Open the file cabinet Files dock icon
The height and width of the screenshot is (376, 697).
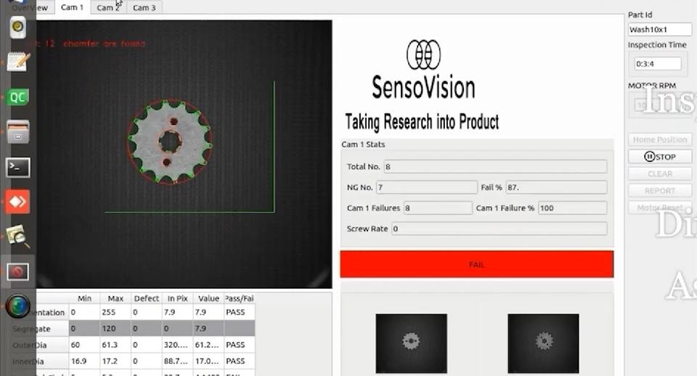(17, 132)
